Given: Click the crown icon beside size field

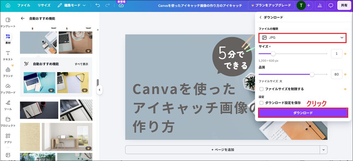Looking at the screenshot, I should [x=345, y=54].
